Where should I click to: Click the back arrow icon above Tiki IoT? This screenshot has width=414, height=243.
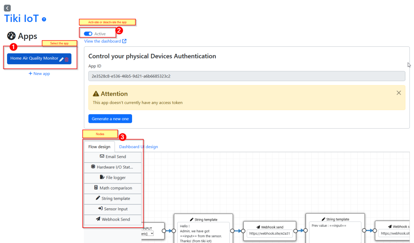(x=7, y=8)
